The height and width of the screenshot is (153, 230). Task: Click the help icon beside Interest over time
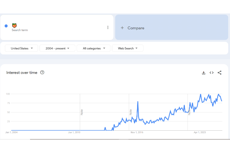click(x=42, y=73)
